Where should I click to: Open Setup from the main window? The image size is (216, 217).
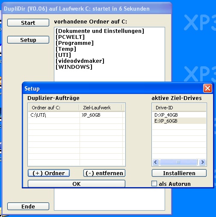coord(28,40)
